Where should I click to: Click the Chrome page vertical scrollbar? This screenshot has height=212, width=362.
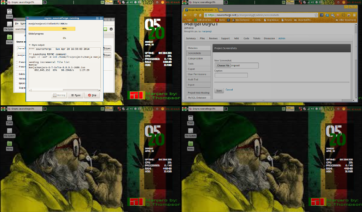point(356,62)
